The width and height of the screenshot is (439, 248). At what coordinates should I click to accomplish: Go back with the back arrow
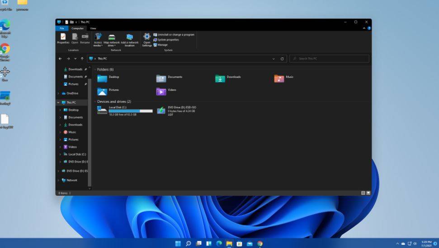[60, 59]
